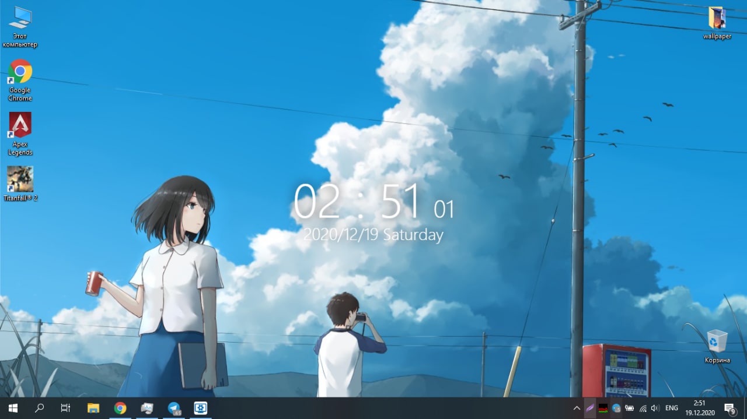Open the Windows Start menu

pyautogui.click(x=13, y=408)
